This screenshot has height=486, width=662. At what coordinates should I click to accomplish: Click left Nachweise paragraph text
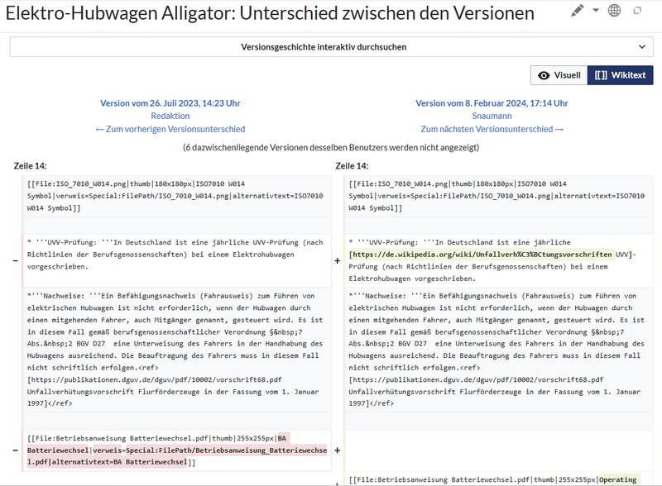[x=176, y=350]
